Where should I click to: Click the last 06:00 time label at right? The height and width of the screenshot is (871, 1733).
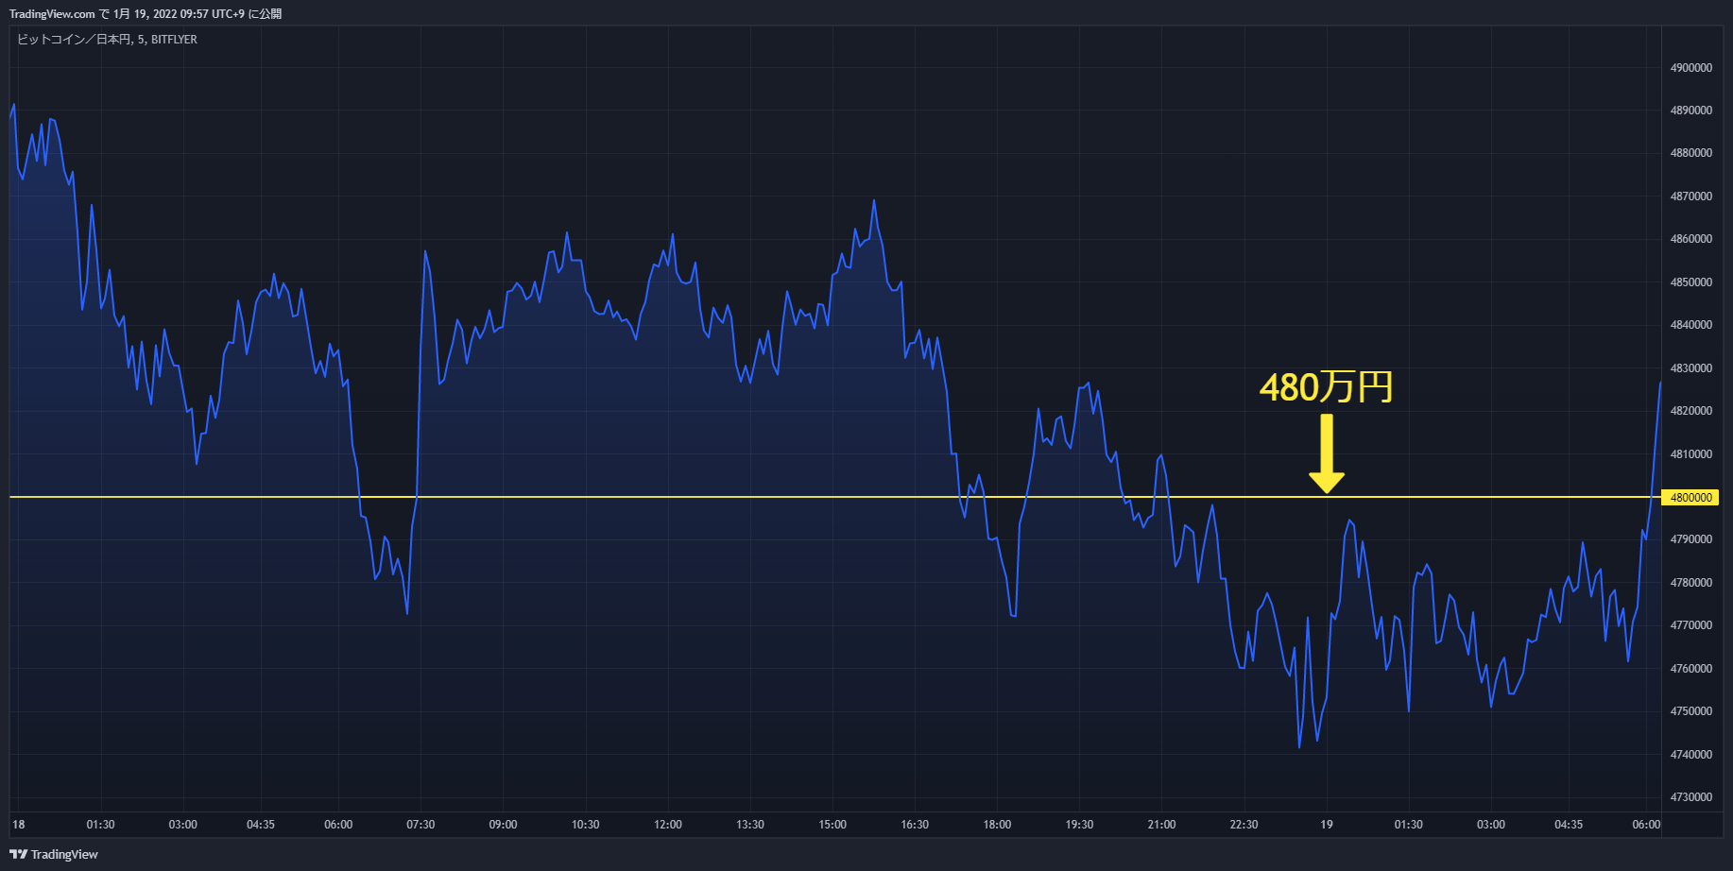pyautogui.click(x=1646, y=825)
